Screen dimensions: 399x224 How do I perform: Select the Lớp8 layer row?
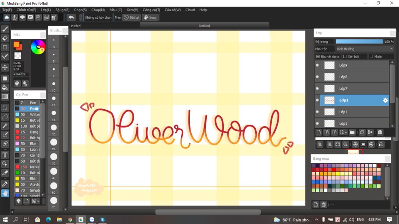click(x=352, y=77)
